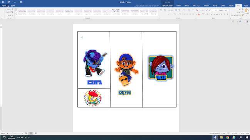Click the Cut scissors icon

click(243, 9)
